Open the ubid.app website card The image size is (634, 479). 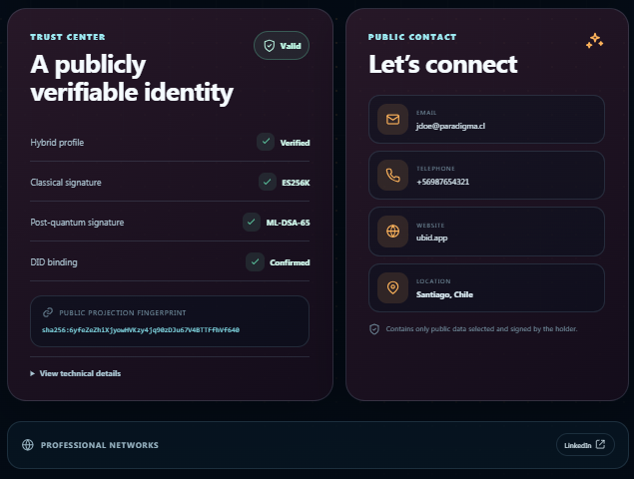point(486,232)
